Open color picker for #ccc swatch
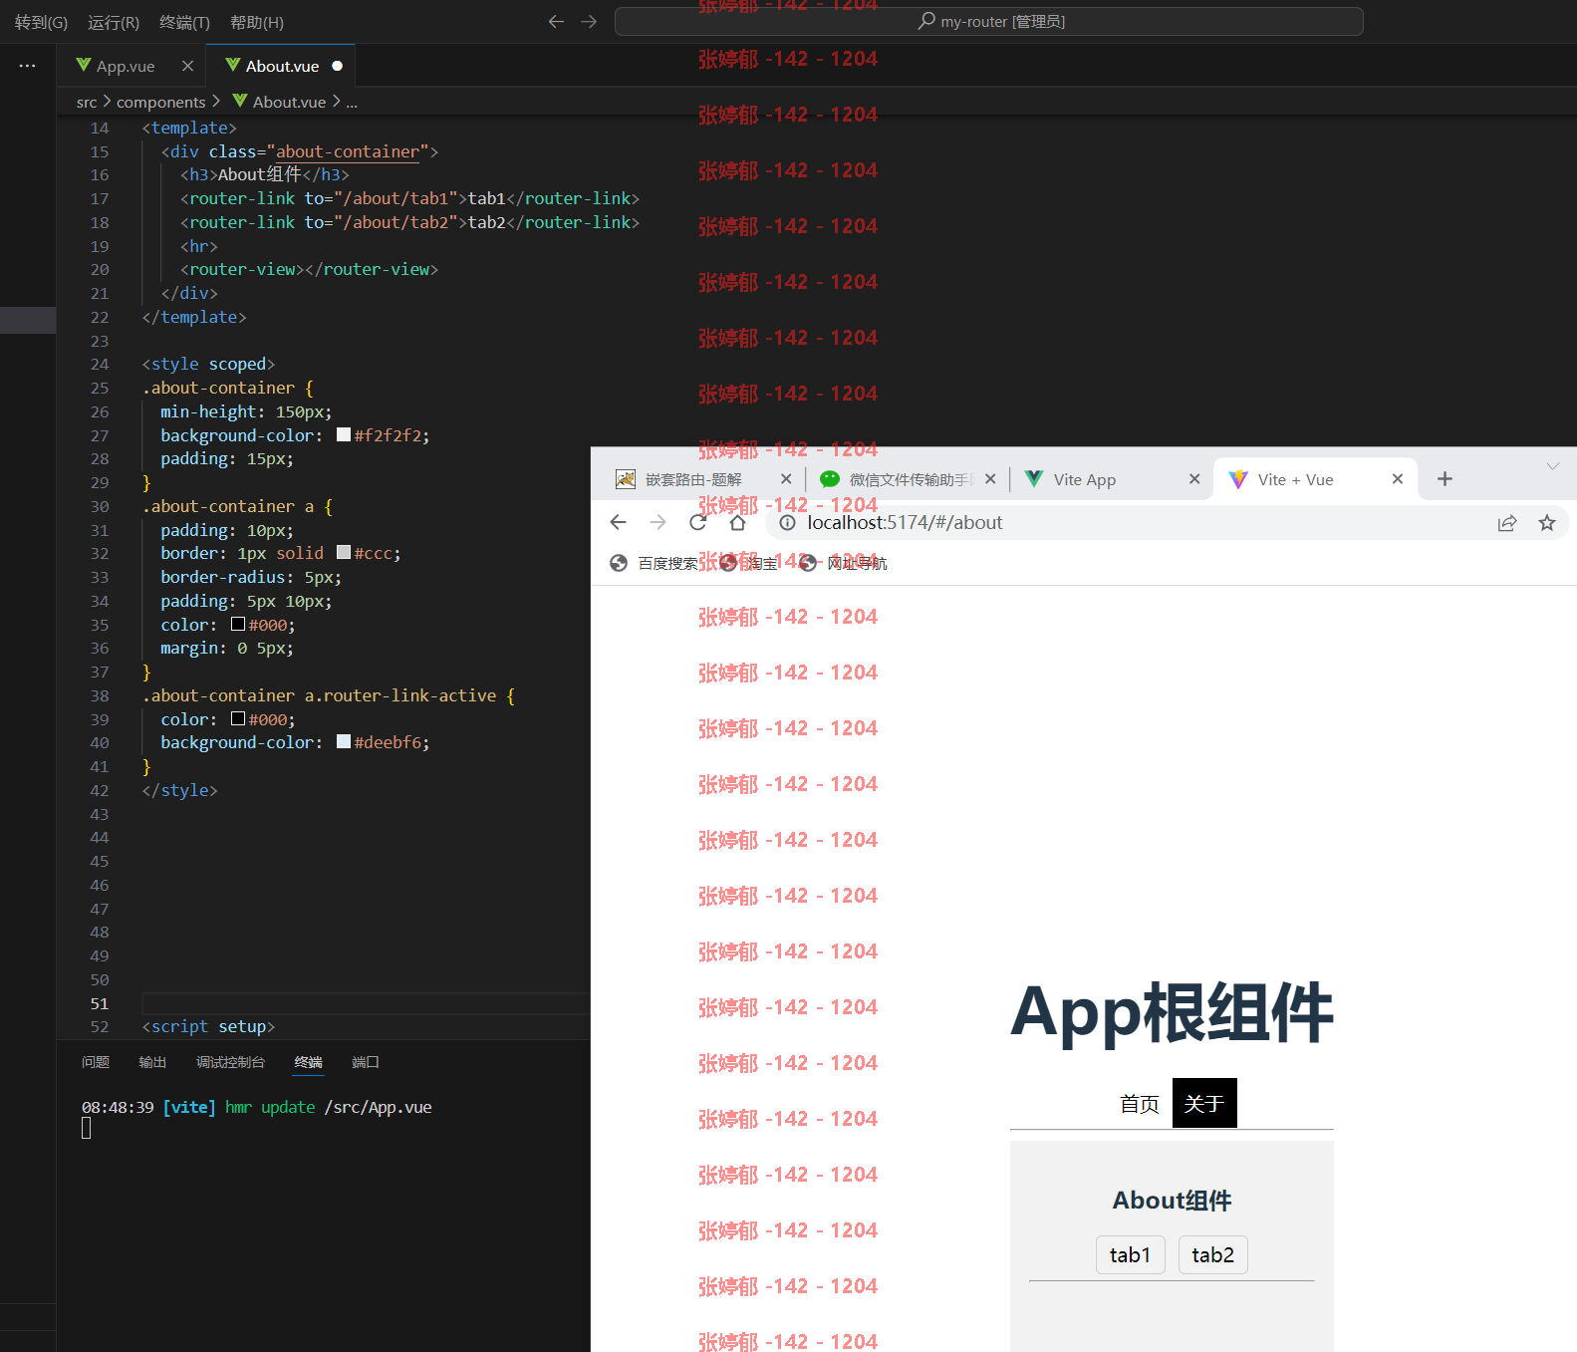Screen dimensions: 1577x1352 [x=344, y=552]
